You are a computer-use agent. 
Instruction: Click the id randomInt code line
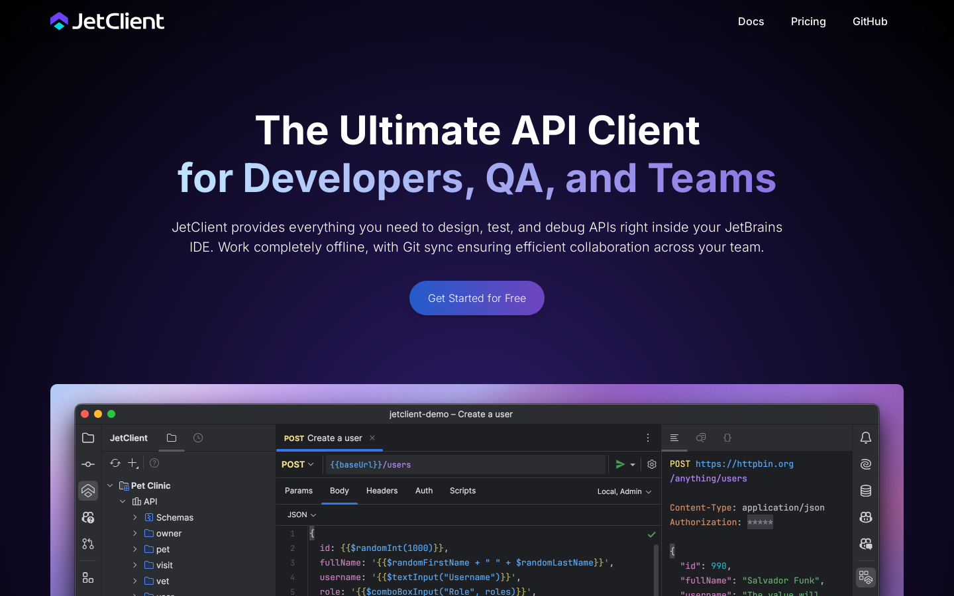point(384,548)
